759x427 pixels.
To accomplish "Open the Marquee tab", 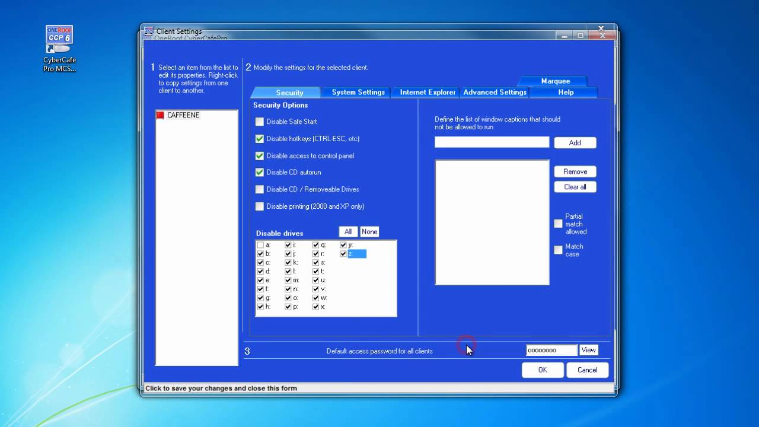I will (x=555, y=81).
